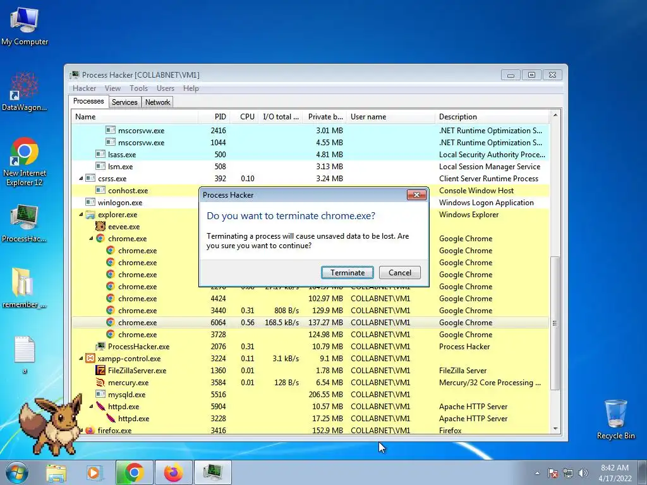Collapse the httpd.exe PID 5904 node
This screenshot has width=647, height=485.
(x=91, y=406)
